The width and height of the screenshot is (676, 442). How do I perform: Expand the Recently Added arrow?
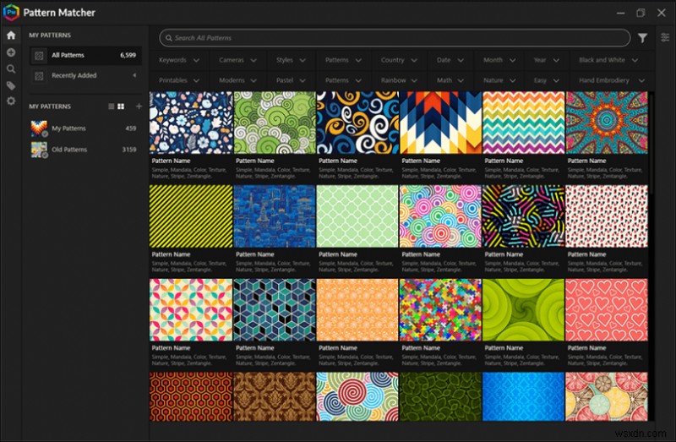tap(134, 75)
